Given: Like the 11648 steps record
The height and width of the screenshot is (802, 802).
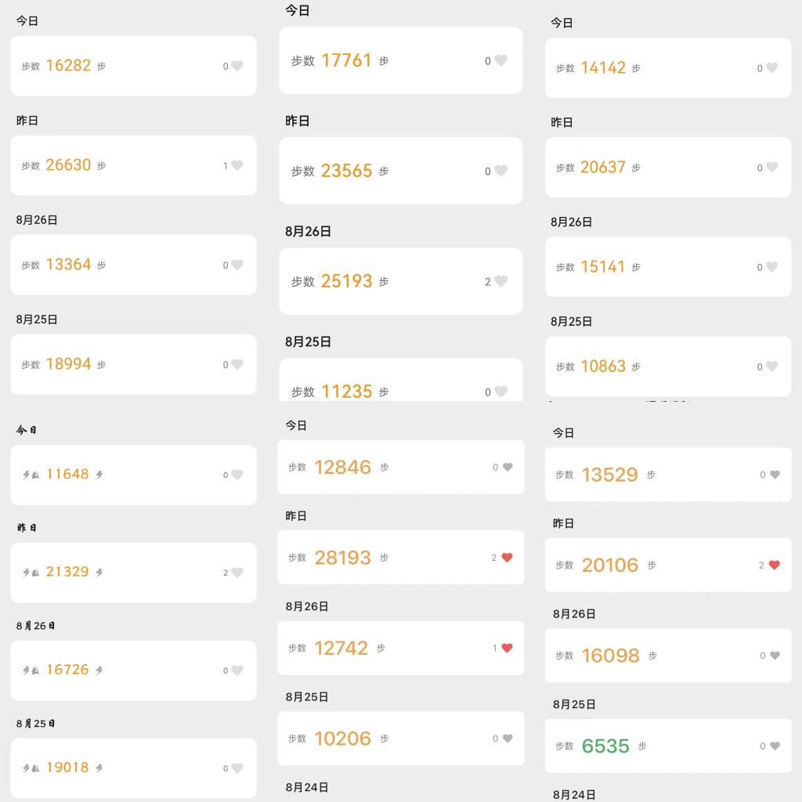Looking at the screenshot, I should point(237,475).
